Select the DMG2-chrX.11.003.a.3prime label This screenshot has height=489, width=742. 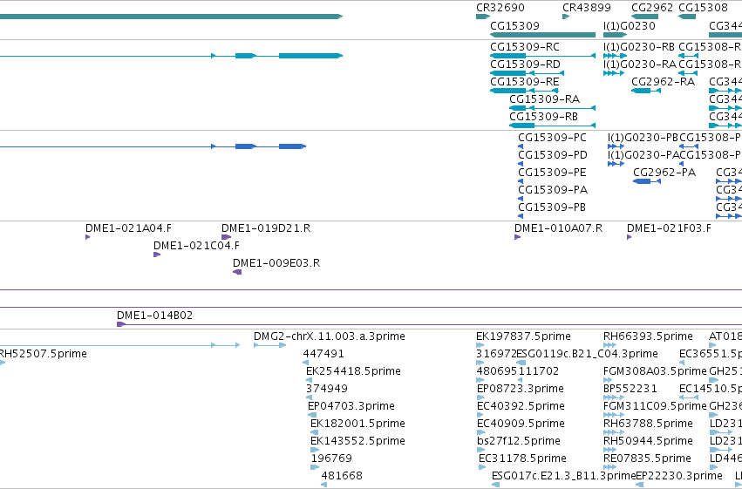click(x=330, y=336)
